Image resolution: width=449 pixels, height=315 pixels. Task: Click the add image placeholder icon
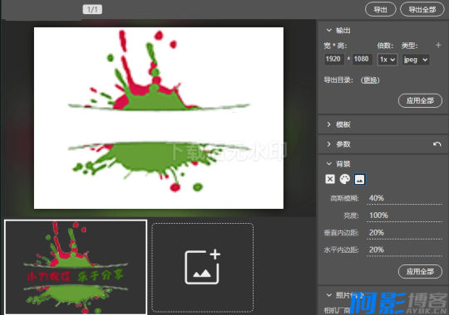(202, 267)
